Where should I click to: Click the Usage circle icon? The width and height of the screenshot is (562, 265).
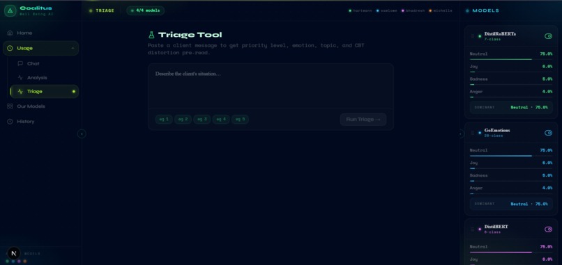click(10, 48)
